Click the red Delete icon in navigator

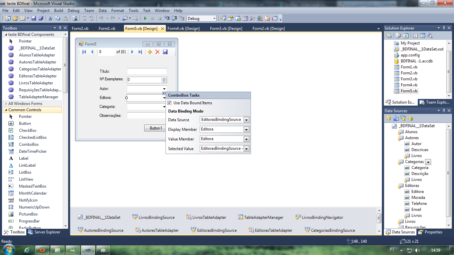158,52
